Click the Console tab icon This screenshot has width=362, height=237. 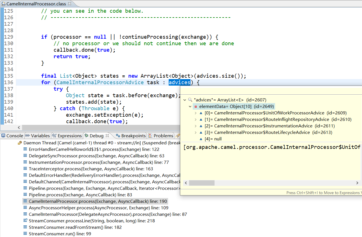tap(3, 136)
